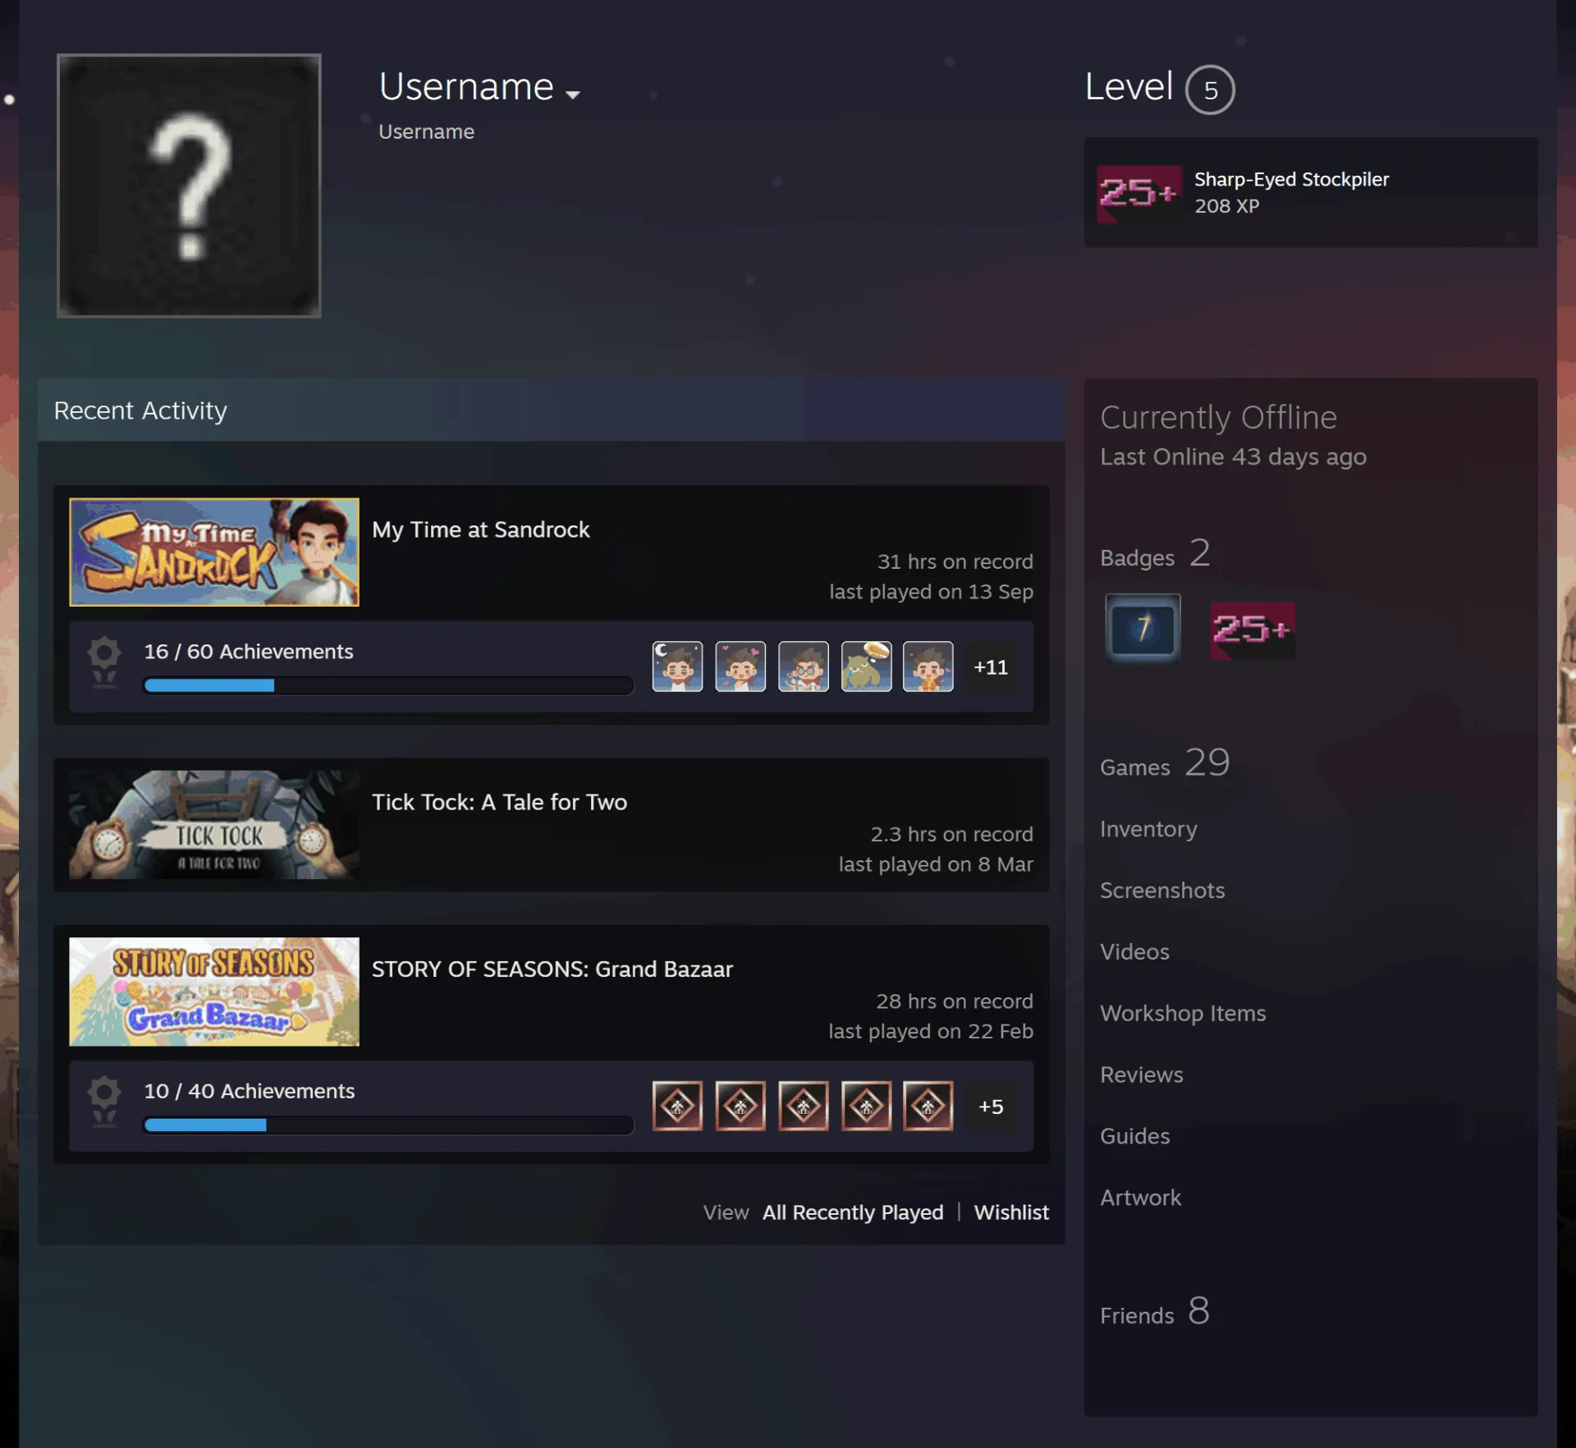Expand the +11 more Sandrock achievements
Viewport: 1576px width, 1448px height.
[x=991, y=667]
